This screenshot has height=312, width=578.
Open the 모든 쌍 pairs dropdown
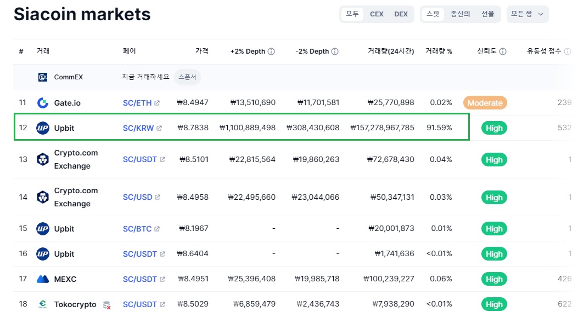click(528, 14)
